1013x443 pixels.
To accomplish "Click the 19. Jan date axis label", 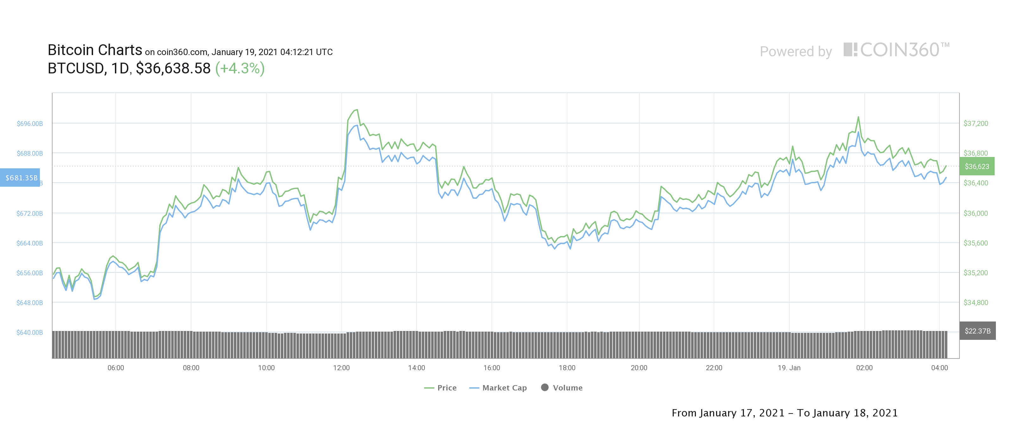I will click(x=789, y=368).
